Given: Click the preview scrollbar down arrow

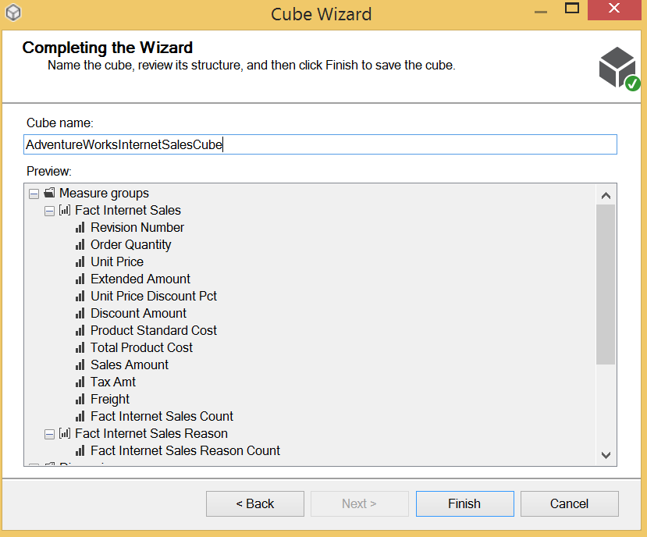Looking at the screenshot, I should tap(606, 455).
